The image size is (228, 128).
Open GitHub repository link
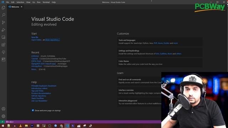[x=39, y=96]
